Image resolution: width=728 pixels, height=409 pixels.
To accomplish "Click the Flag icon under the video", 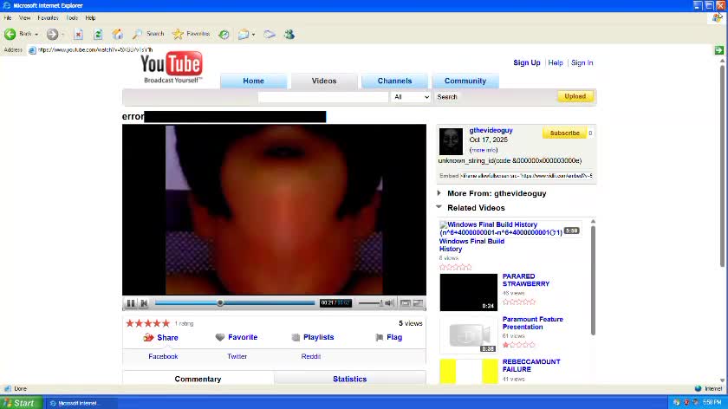I will [x=380, y=337].
